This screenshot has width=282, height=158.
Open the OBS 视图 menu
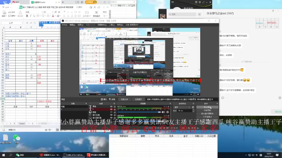pos(80,25)
